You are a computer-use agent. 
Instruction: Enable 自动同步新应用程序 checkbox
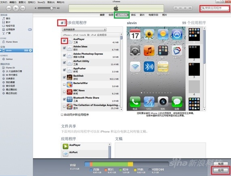[62, 115]
